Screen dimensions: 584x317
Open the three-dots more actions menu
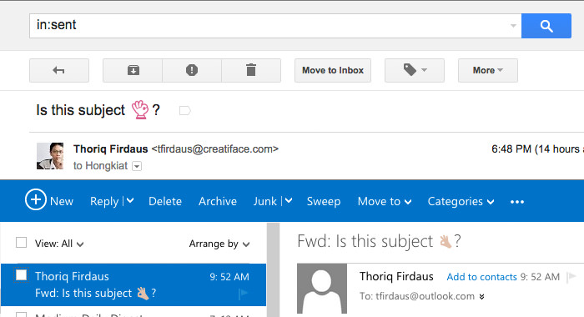click(517, 202)
